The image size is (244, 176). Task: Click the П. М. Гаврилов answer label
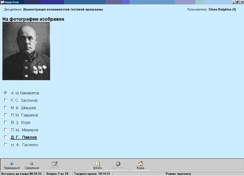[x=25, y=115]
